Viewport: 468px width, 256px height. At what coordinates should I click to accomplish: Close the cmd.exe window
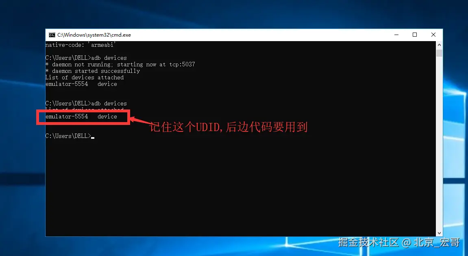pyautogui.click(x=433, y=35)
